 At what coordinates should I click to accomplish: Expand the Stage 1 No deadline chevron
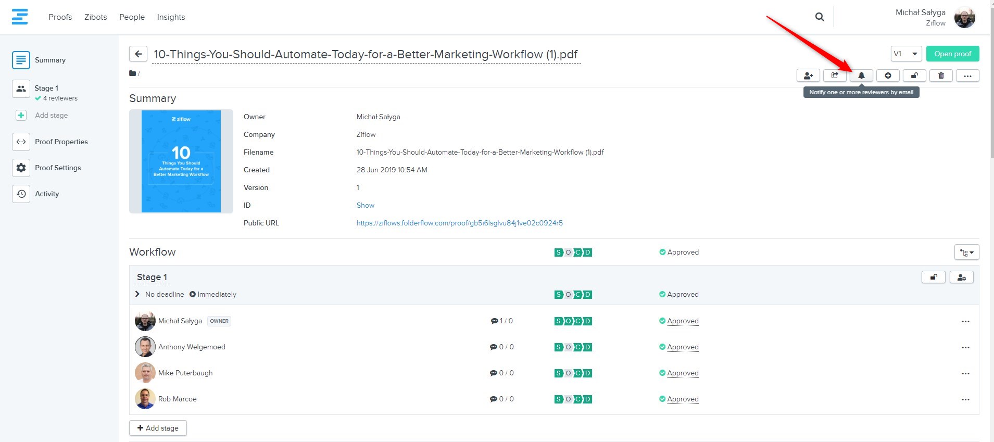click(137, 294)
